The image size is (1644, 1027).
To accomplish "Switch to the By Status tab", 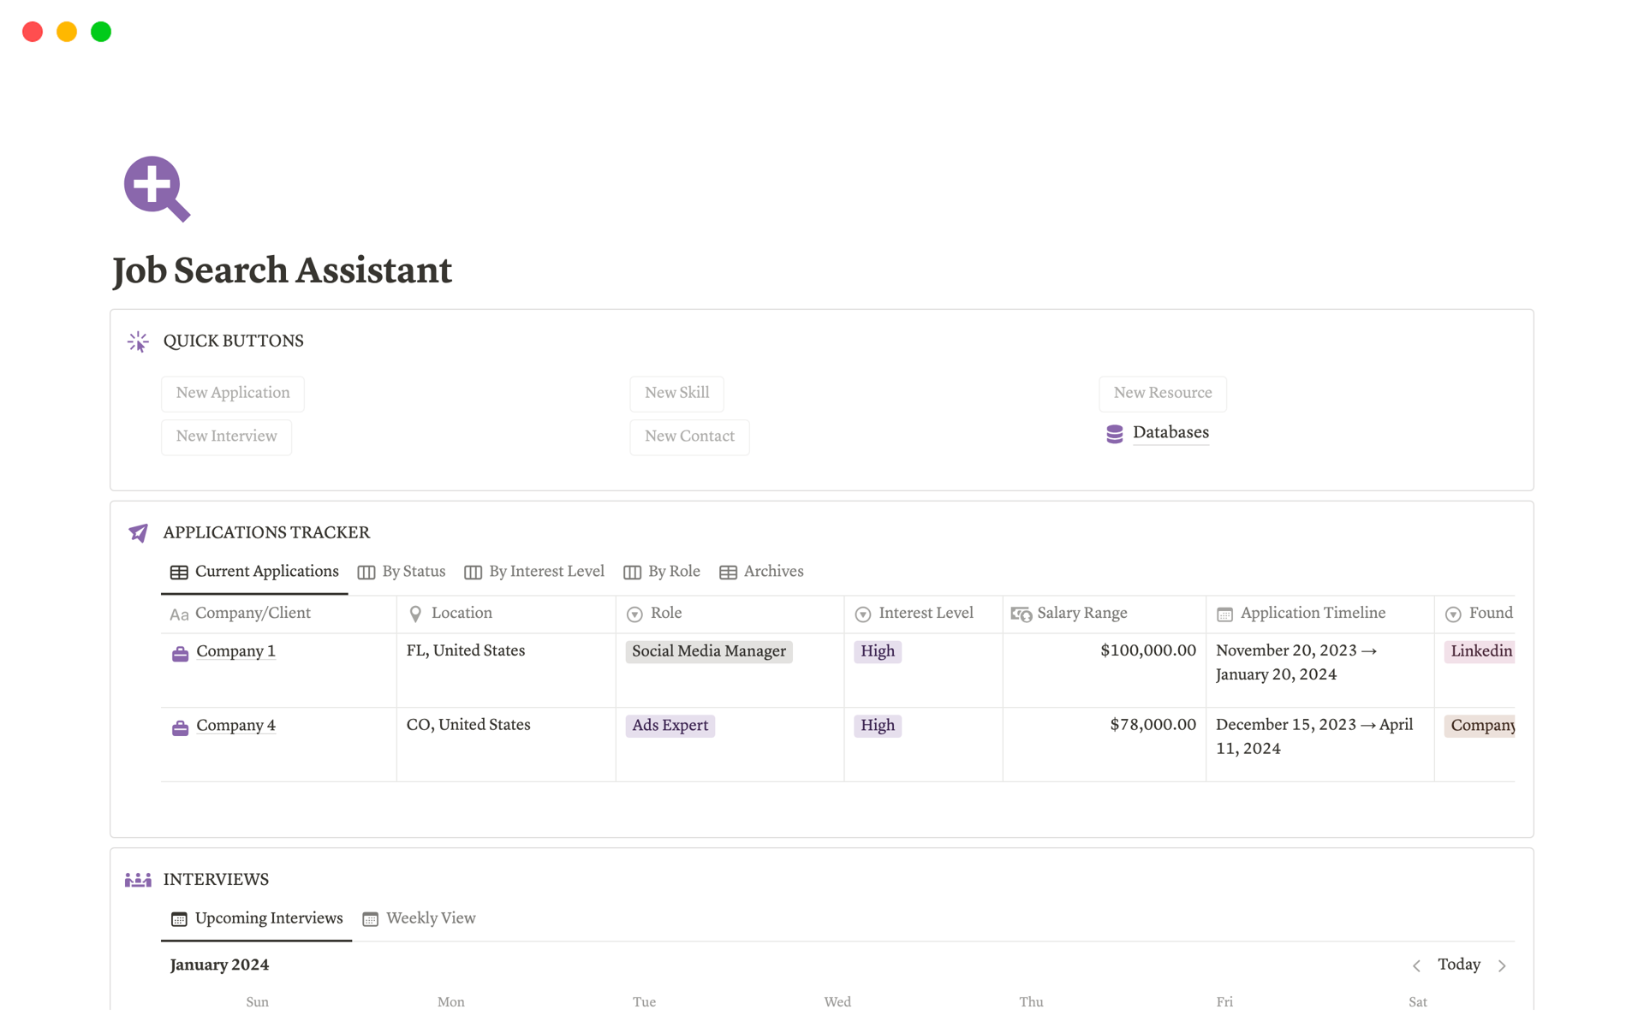I will pos(413,572).
